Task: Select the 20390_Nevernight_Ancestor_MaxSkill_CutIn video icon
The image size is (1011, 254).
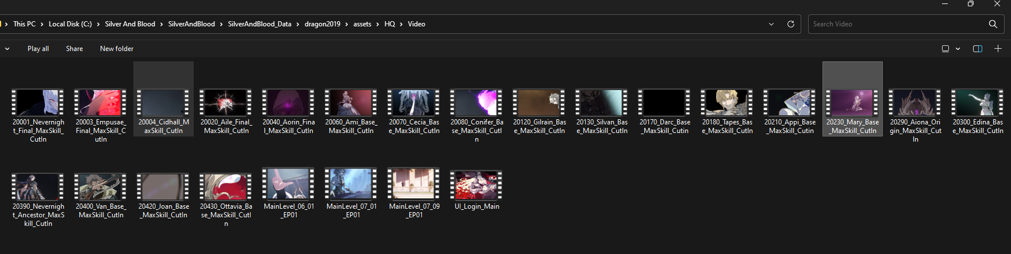Action: pos(38,187)
